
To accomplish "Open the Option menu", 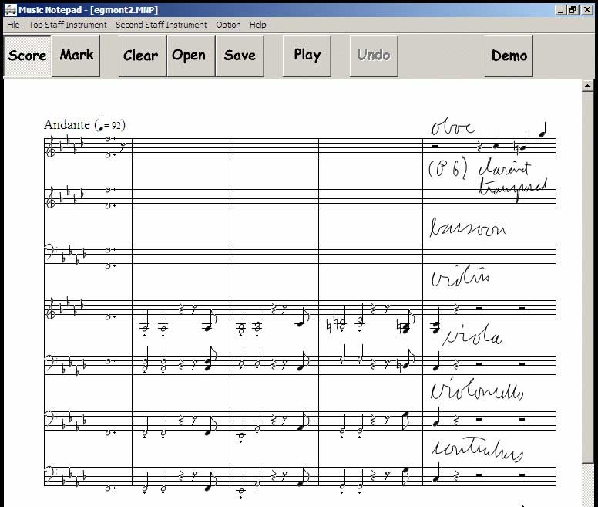I will point(228,25).
